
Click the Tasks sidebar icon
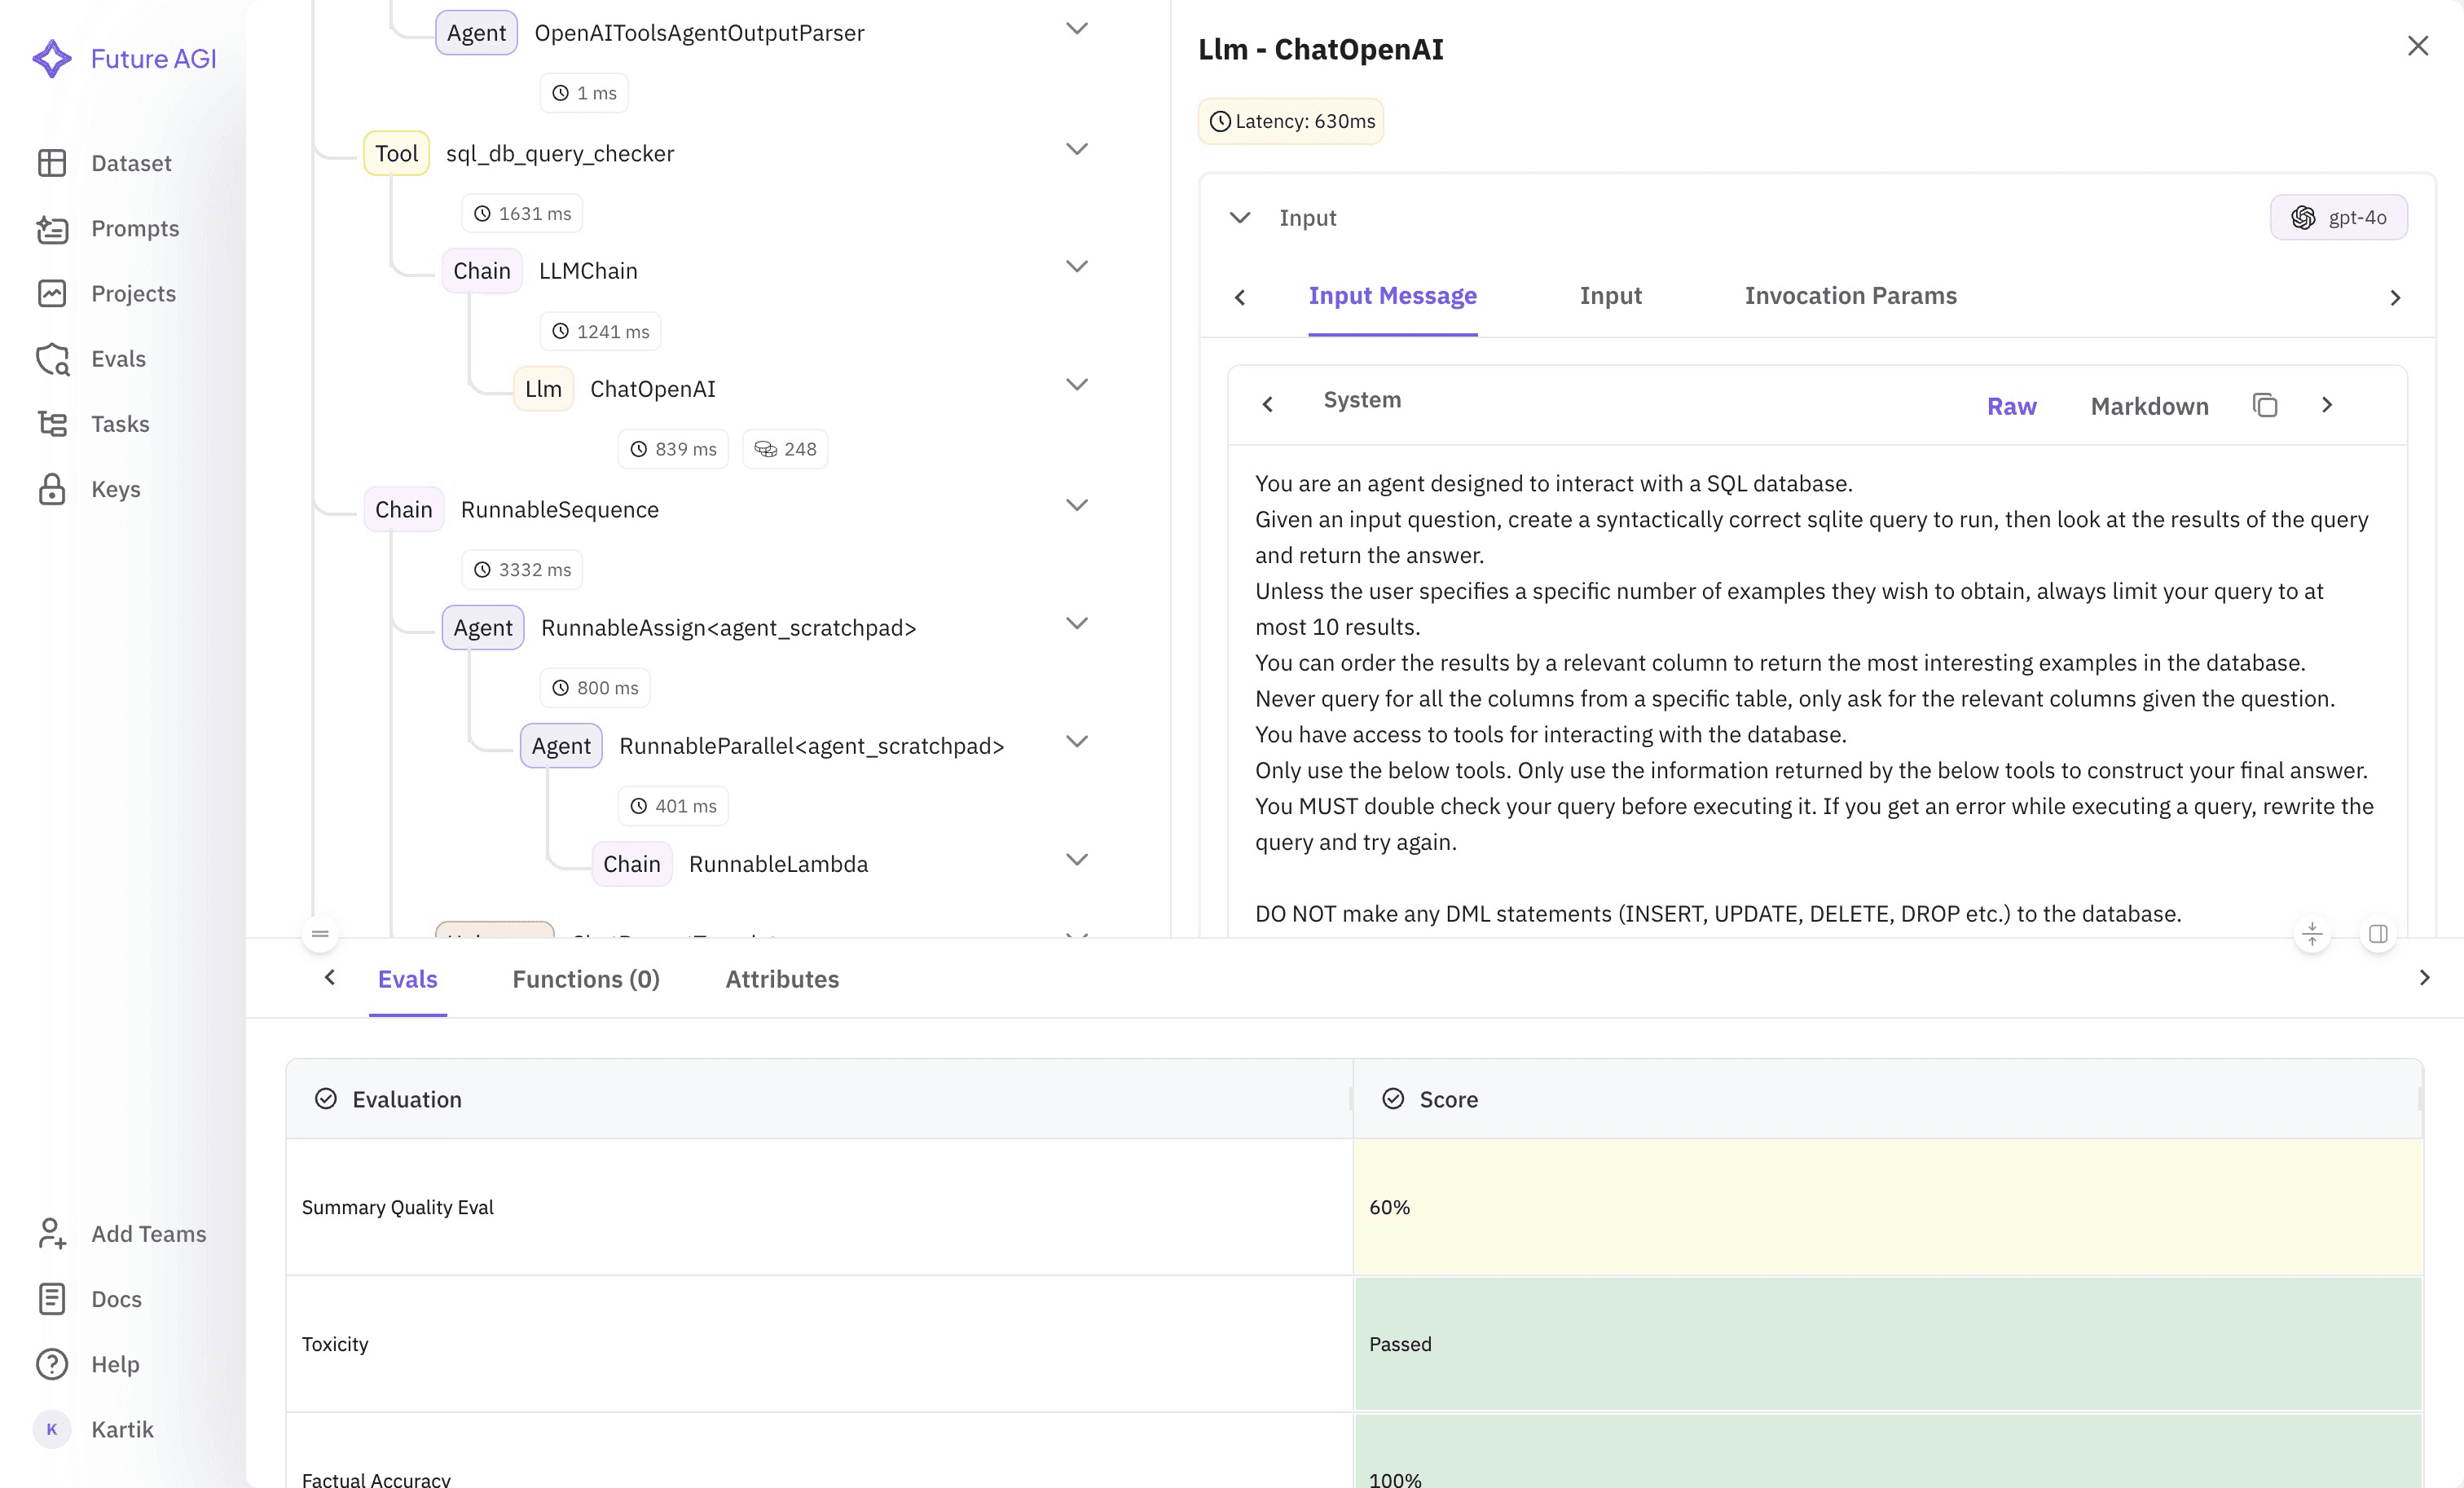coord(52,424)
